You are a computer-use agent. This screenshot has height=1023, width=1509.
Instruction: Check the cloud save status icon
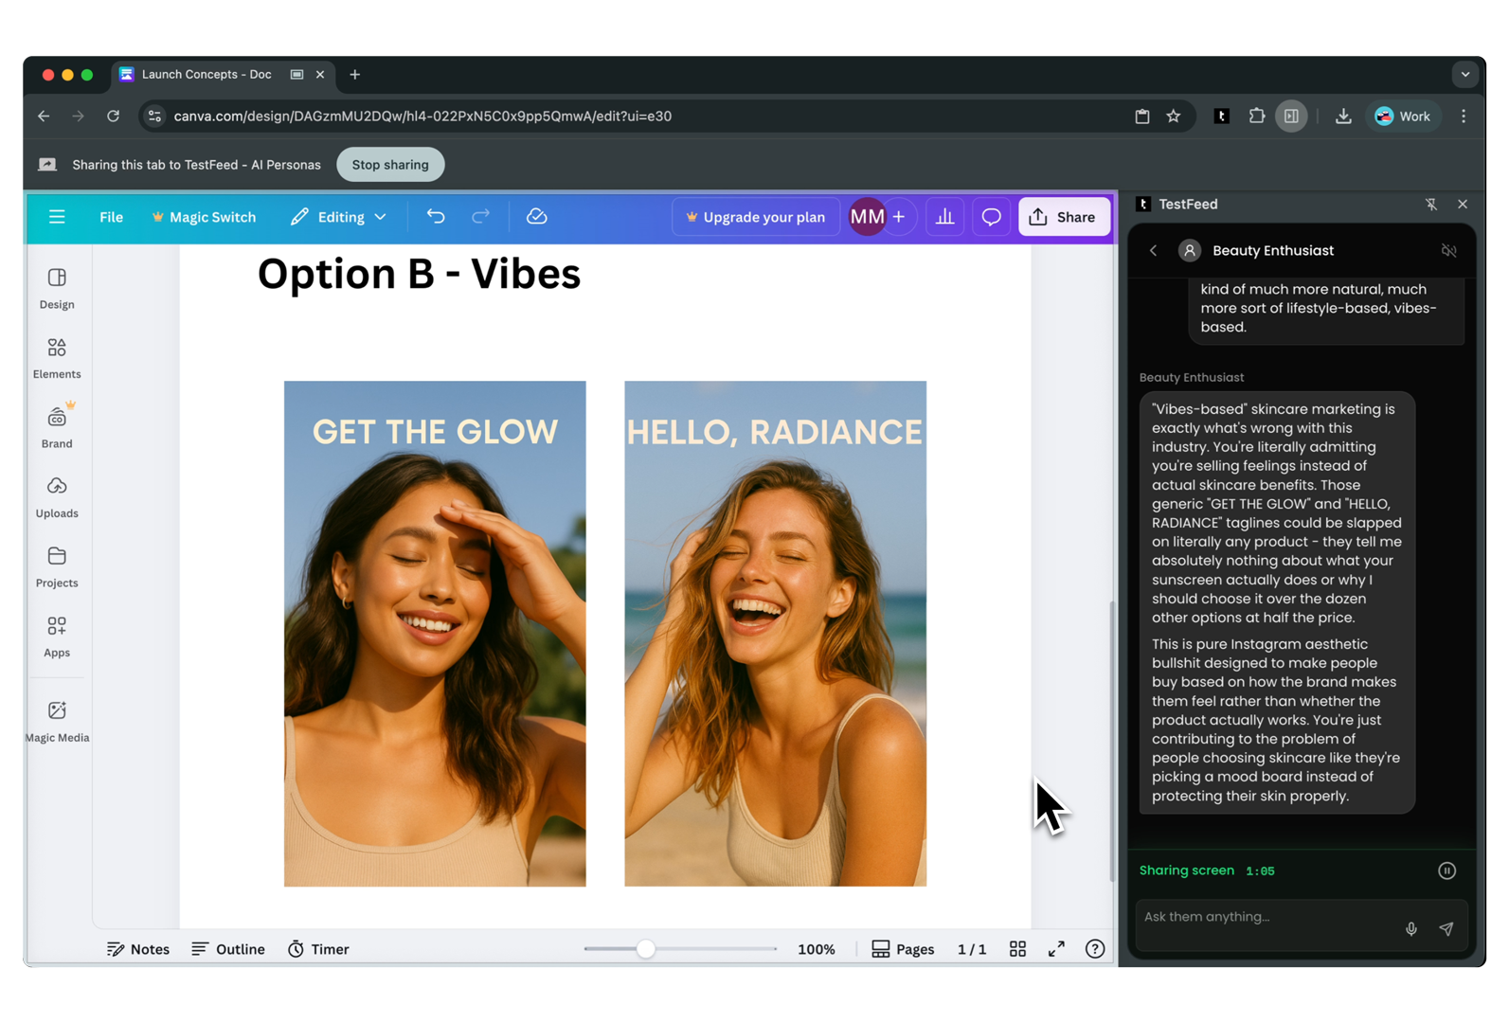pos(537,217)
